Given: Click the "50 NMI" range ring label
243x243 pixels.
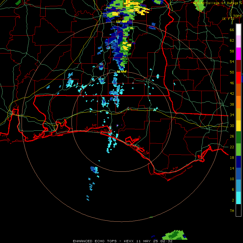Looking at the screenshot, I should pyautogui.click(x=122, y=72).
